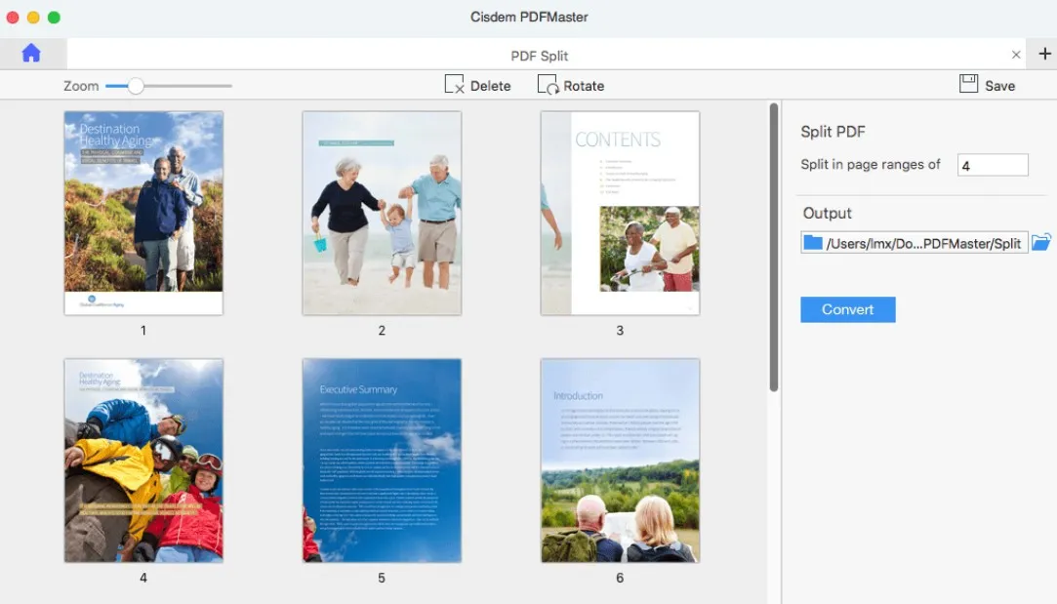Screen dimensions: 1057x604
Task: Click the Zoom slider handle
Action: point(136,86)
